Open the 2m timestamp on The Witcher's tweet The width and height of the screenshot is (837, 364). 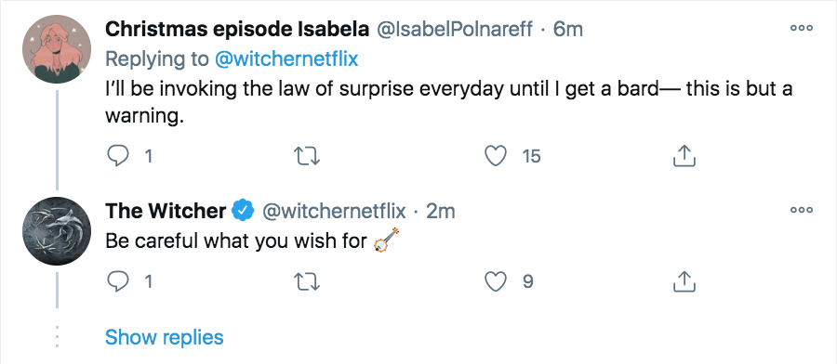coord(441,212)
